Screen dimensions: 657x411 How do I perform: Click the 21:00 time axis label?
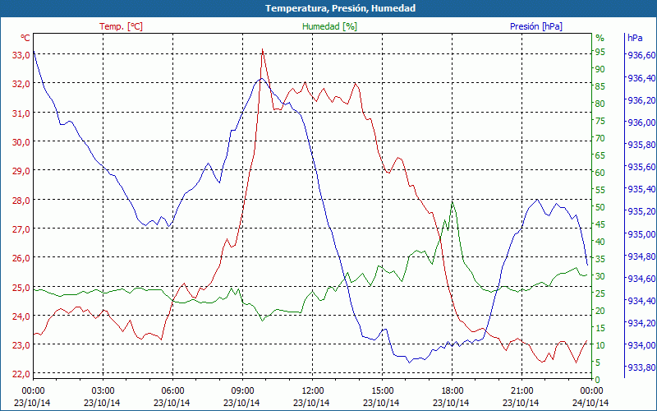[x=522, y=392]
